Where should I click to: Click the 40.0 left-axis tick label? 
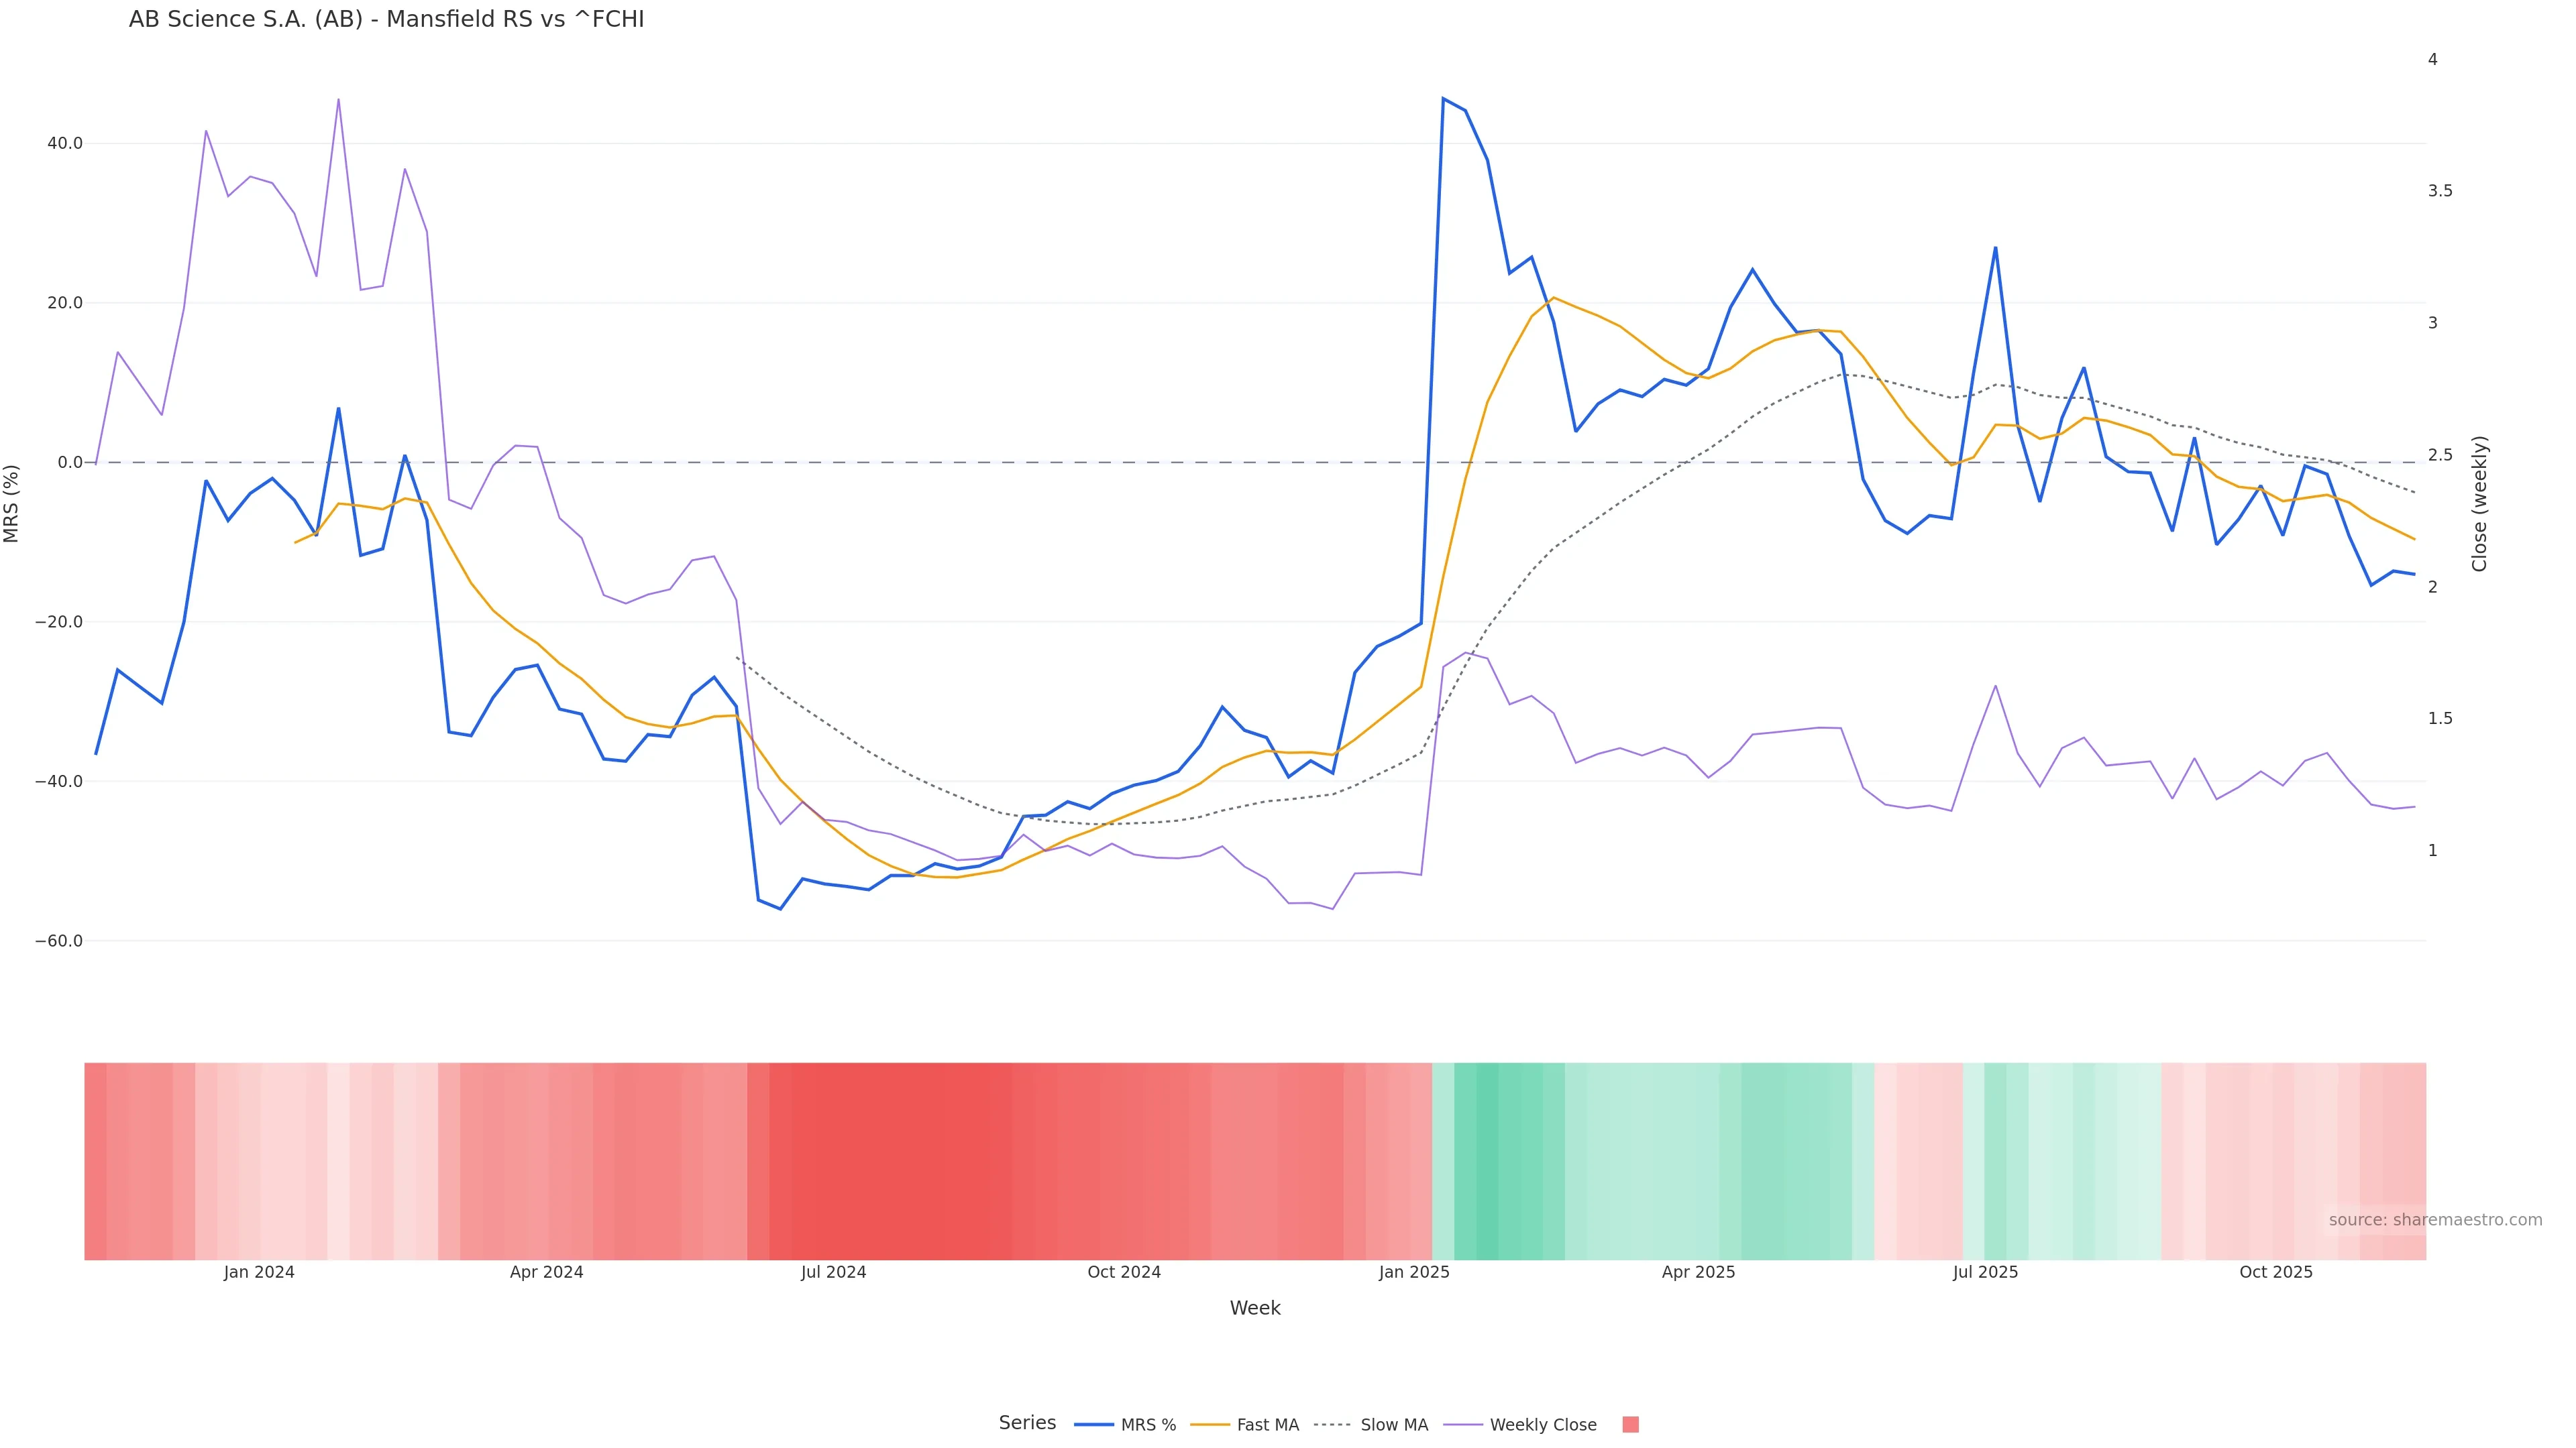click(65, 144)
